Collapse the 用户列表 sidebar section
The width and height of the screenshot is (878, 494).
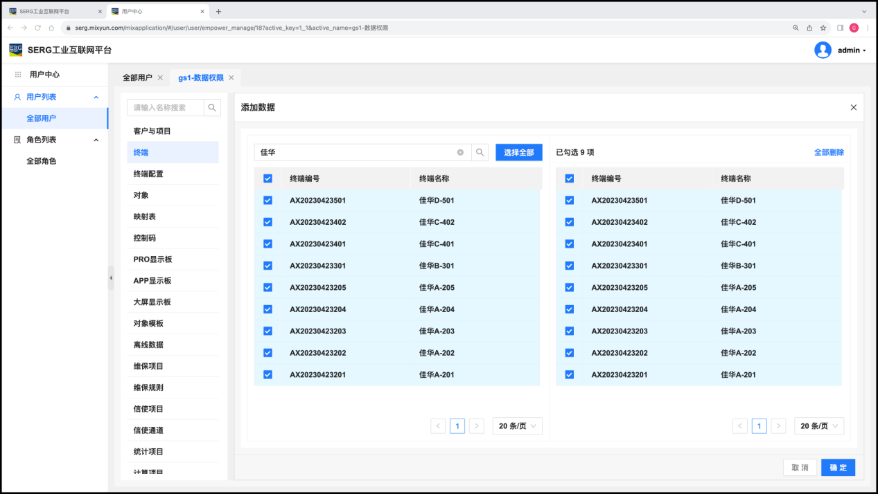coord(96,98)
